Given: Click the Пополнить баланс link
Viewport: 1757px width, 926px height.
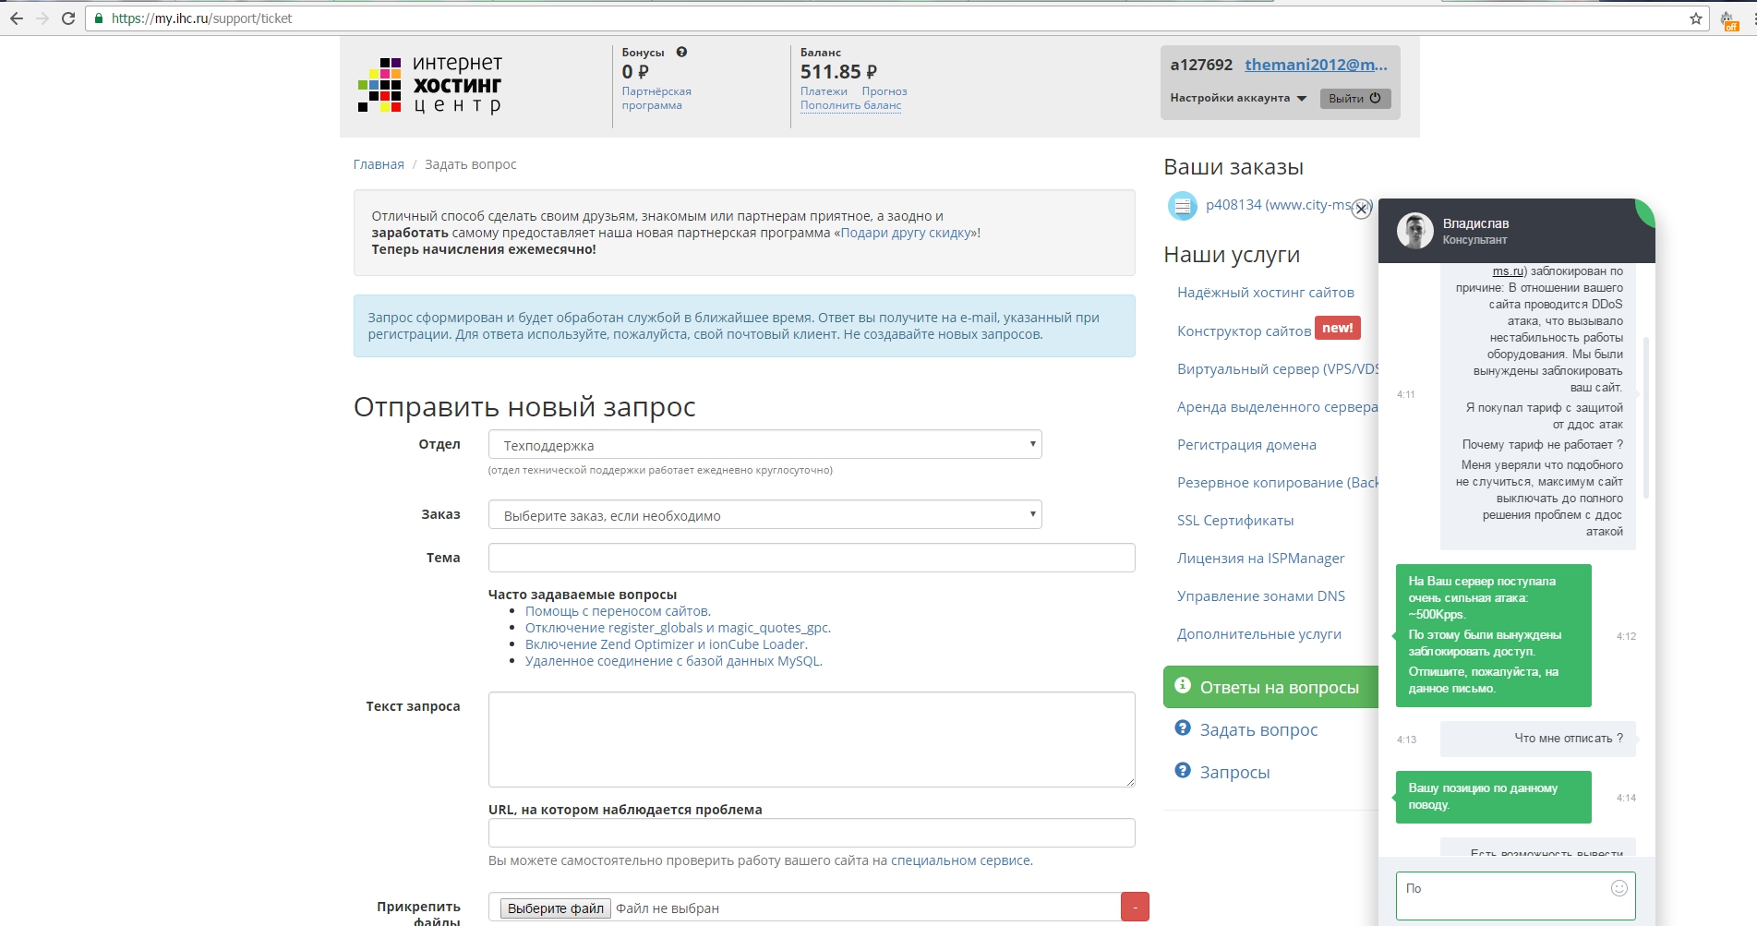Looking at the screenshot, I should [x=850, y=105].
